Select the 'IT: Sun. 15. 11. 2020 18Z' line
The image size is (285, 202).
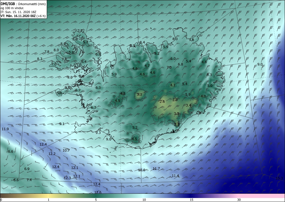(18, 12)
